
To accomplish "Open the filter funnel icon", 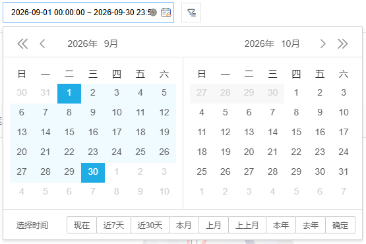I will [191, 13].
